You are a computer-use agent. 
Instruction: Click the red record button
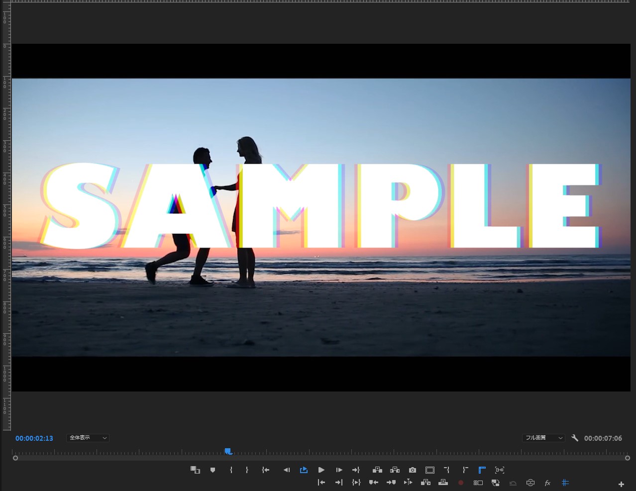point(461,483)
